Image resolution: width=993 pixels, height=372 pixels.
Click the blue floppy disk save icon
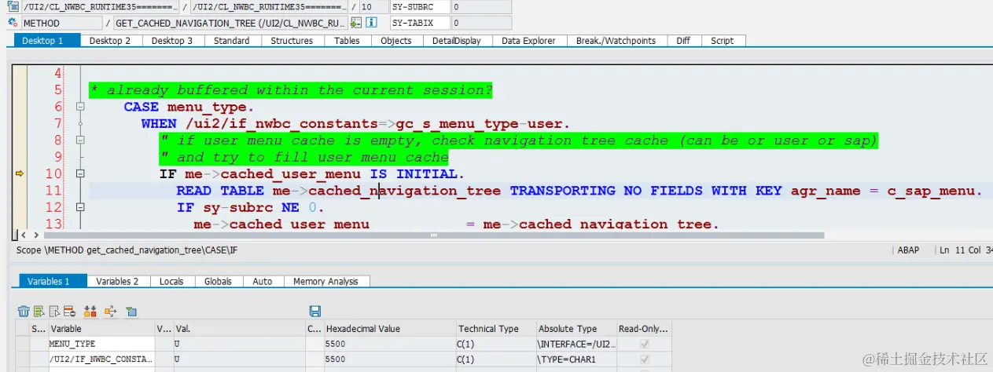pos(315,312)
